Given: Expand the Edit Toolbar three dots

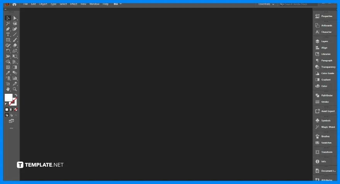Looking at the screenshot, I should coord(11,128).
